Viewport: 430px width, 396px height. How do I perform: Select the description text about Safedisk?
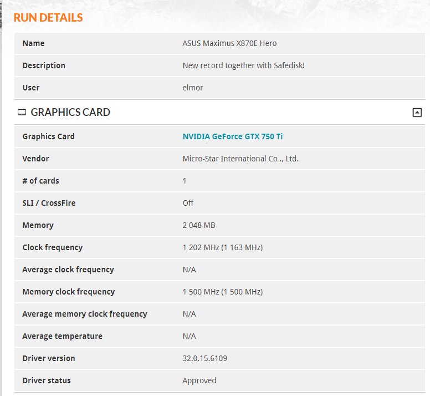click(x=243, y=65)
